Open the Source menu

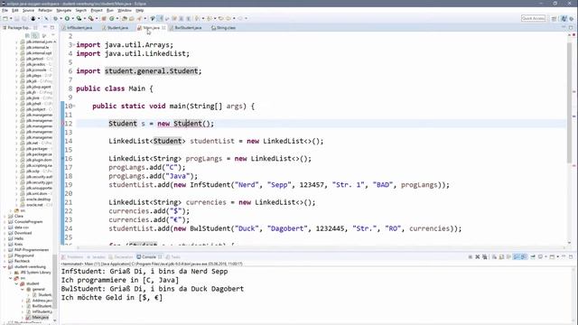(x=28, y=10)
